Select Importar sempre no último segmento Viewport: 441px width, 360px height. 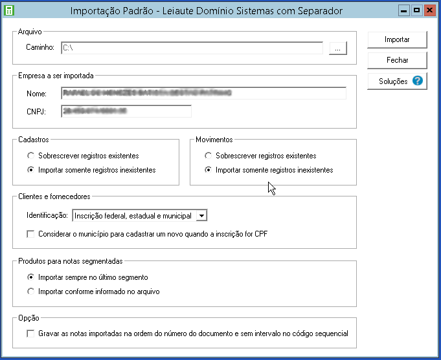click(x=30, y=277)
